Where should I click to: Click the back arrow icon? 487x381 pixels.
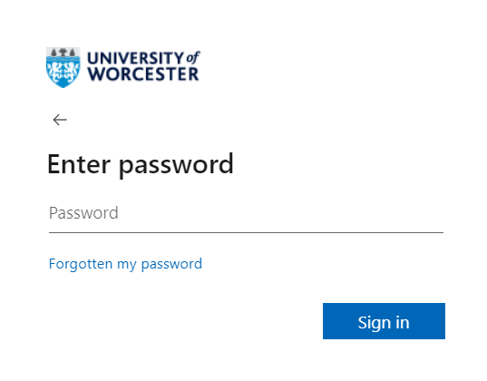coord(60,120)
